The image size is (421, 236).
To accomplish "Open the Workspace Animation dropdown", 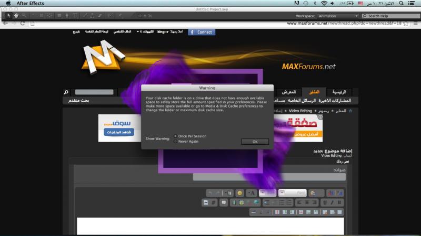I will pos(338,16).
